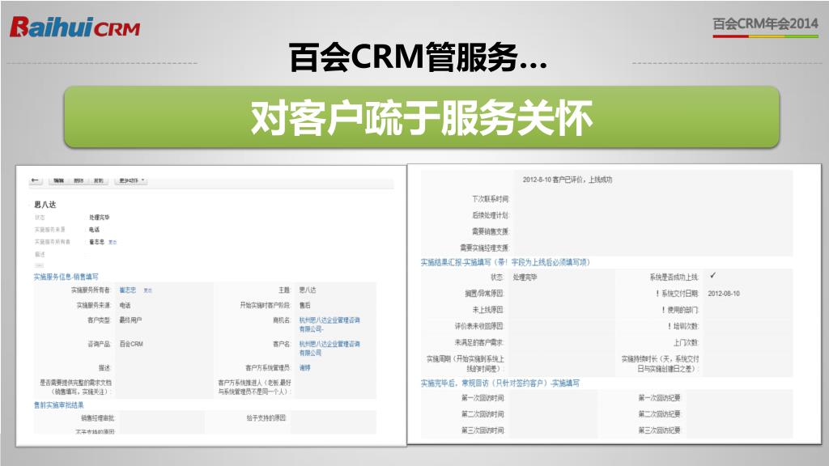Click the 电话 value in 实施服务来源 row
The height and width of the screenshot is (466, 829).
tap(125, 305)
